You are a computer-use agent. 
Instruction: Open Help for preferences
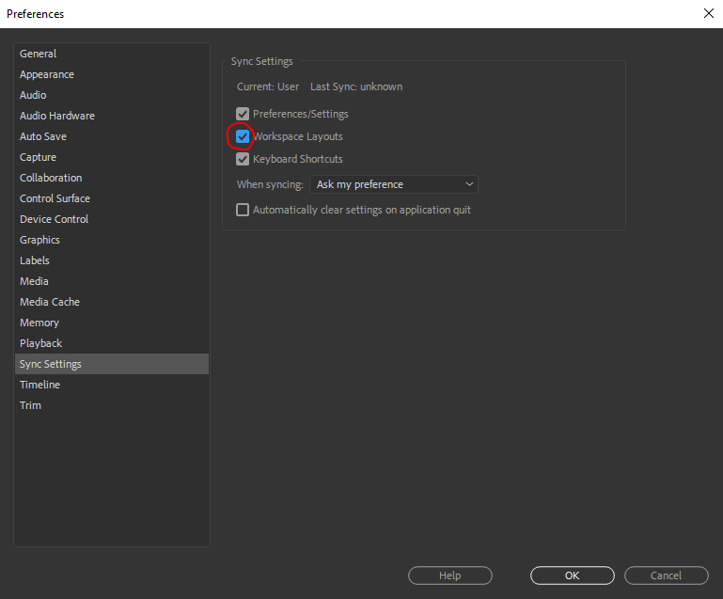coord(449,575)
